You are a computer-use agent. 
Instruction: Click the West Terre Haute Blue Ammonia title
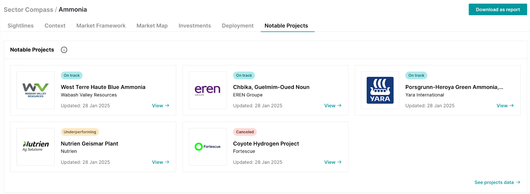[x=103, y=87]
